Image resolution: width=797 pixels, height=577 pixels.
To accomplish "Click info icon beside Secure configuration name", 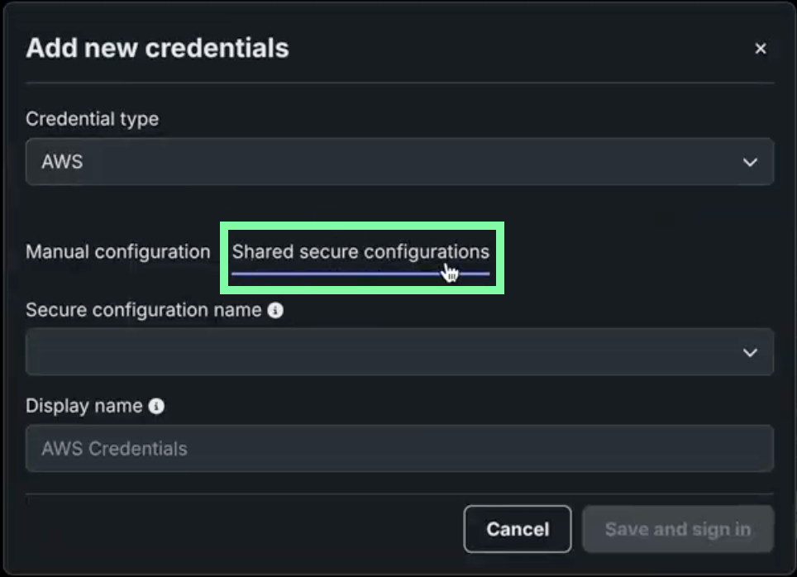I will click(276, 310).
